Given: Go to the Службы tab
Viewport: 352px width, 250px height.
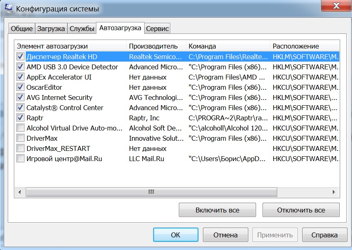Looking at the screenshot, I should (x=82, y=29).
